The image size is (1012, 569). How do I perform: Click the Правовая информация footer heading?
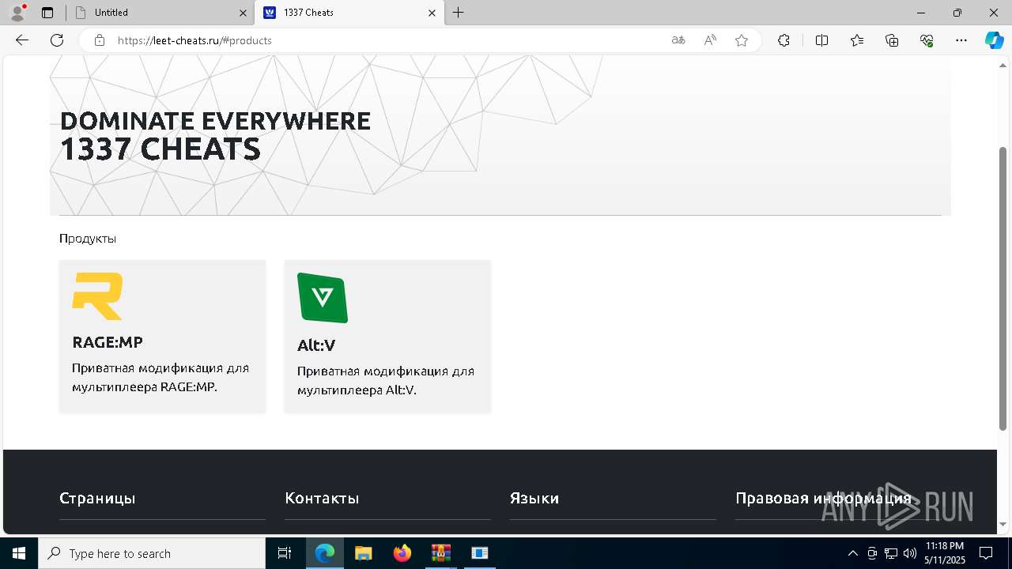(x=823, y=499)
